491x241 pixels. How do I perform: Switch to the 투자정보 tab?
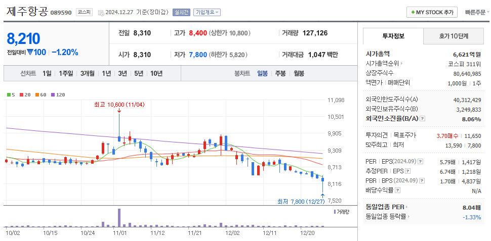click(393, 36)
